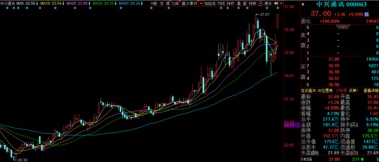
Task: Click the 市盈(动) value 21.69
Action: [373, 153]
